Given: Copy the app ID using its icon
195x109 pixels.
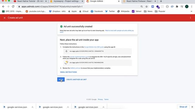Looking at the screenshot, I should (66, 51).
